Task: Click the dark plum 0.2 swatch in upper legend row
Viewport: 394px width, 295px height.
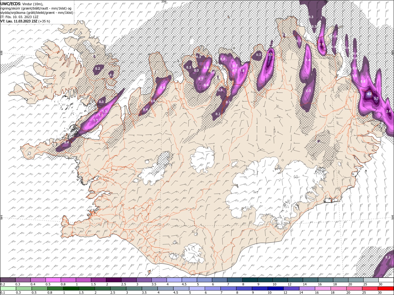Action: click(x=8, y=280)
